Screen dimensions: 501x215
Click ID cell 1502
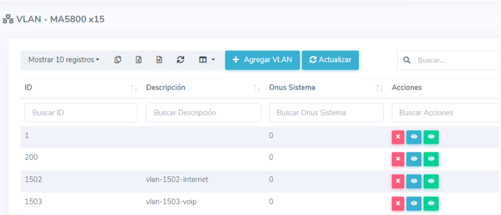coord(33,180)
